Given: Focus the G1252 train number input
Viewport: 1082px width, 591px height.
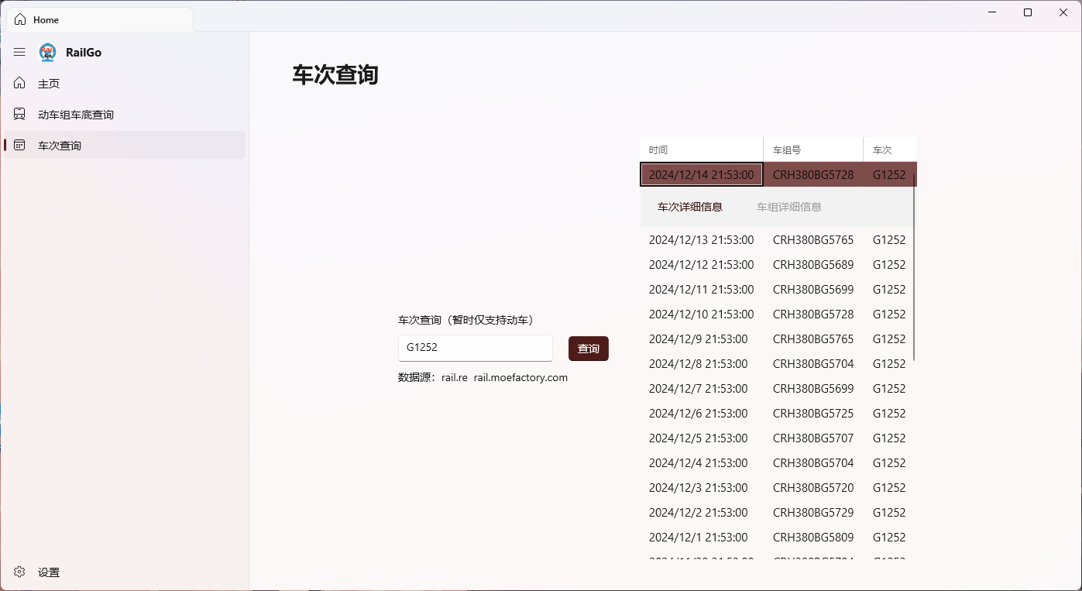Looking at the screenshot, I should coord(476,348).
